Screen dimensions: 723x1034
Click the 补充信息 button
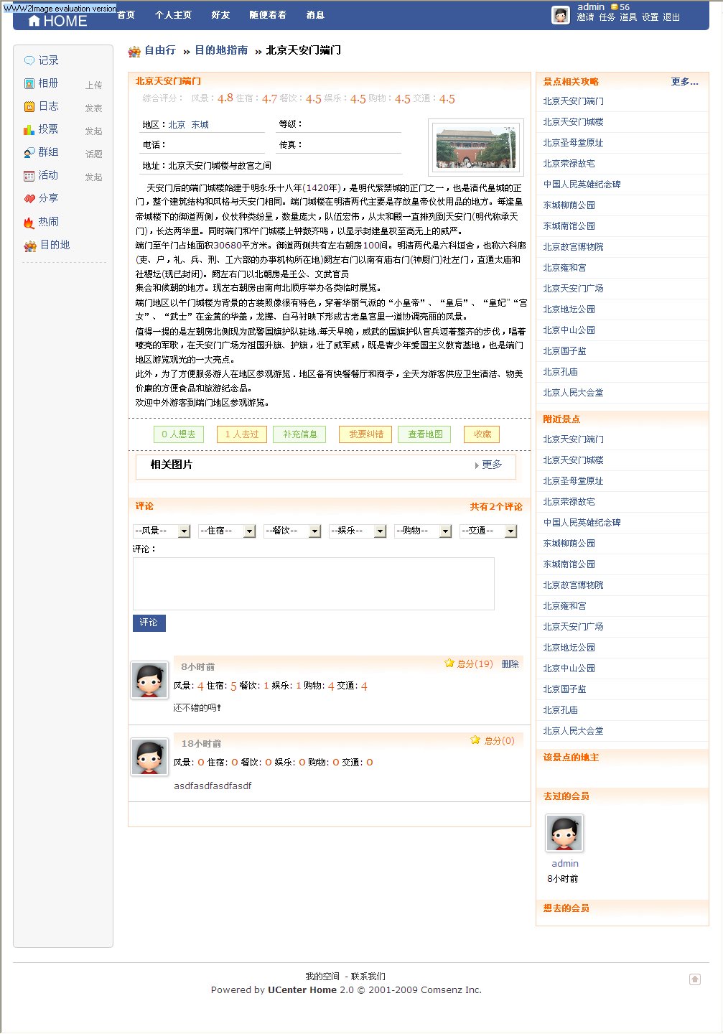pos(299,434)
